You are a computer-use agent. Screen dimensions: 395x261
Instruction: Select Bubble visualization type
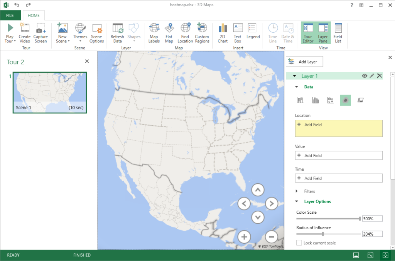[x=330, y=100]
